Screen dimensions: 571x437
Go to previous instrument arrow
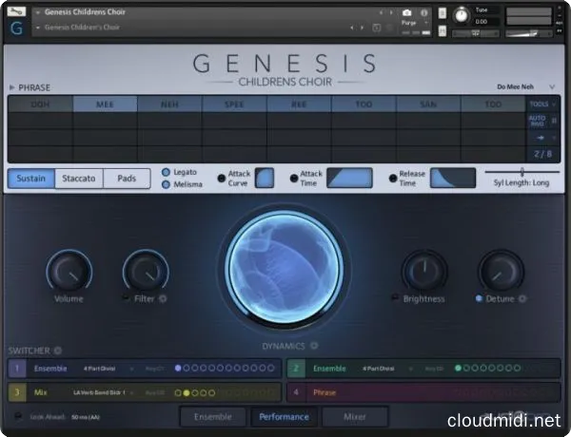(381, 12)
